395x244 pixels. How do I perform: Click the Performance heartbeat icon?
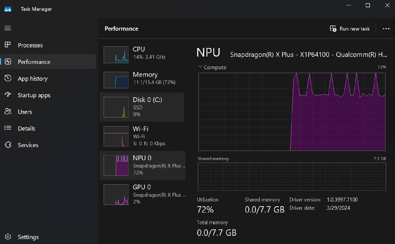[8, 62]
